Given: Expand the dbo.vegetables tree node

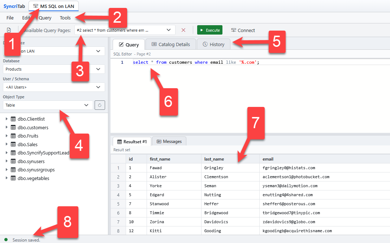Looking at the screenshot, I should 6,178.
